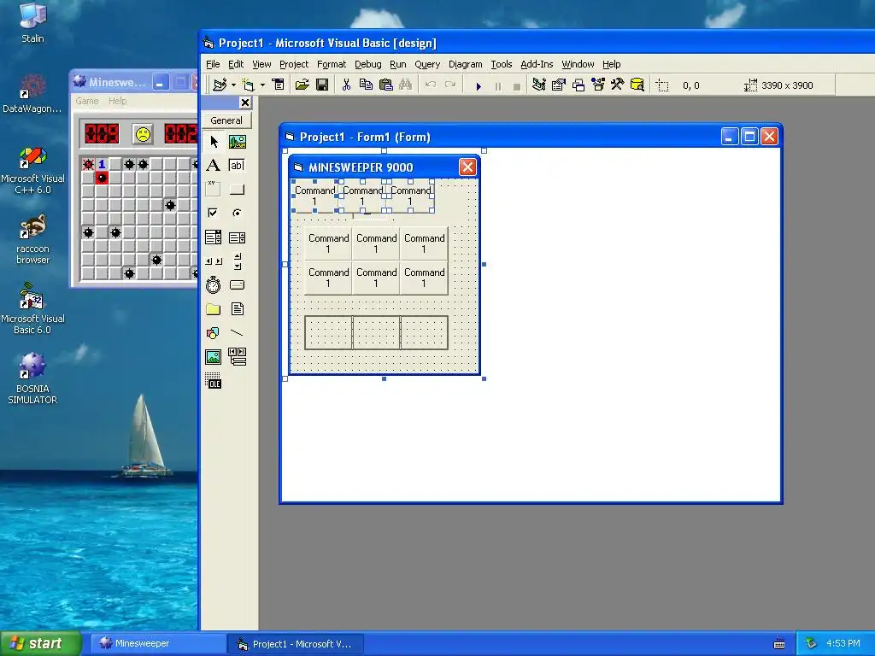This screenshot has width=875, height=656.
Task: Click the 4:53 PM taskbar clock
Action: (x=843, y=643)
